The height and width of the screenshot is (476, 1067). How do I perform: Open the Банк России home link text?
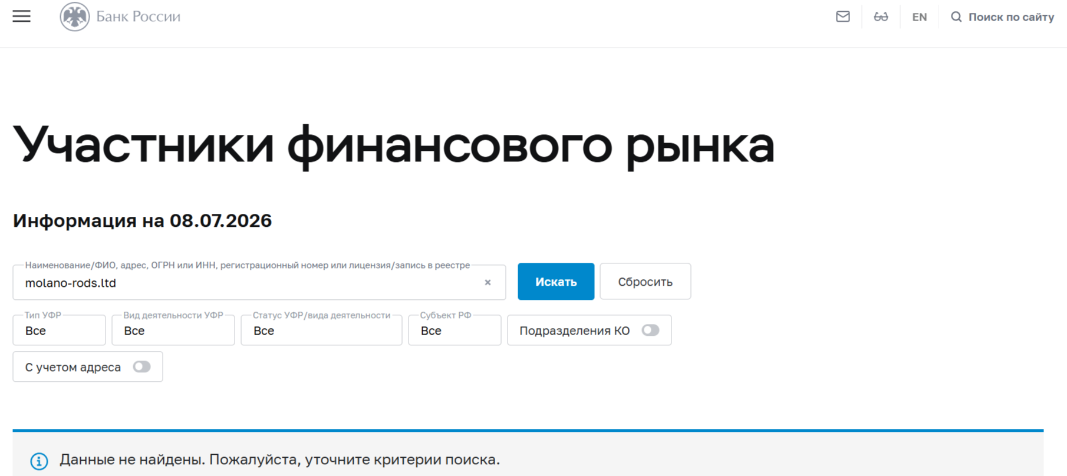pyautogui.click(x=139, y=16)
